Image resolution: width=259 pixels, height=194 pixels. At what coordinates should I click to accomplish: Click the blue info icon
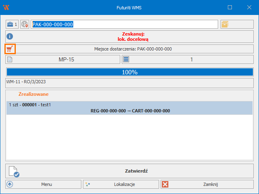coord(11,36)
